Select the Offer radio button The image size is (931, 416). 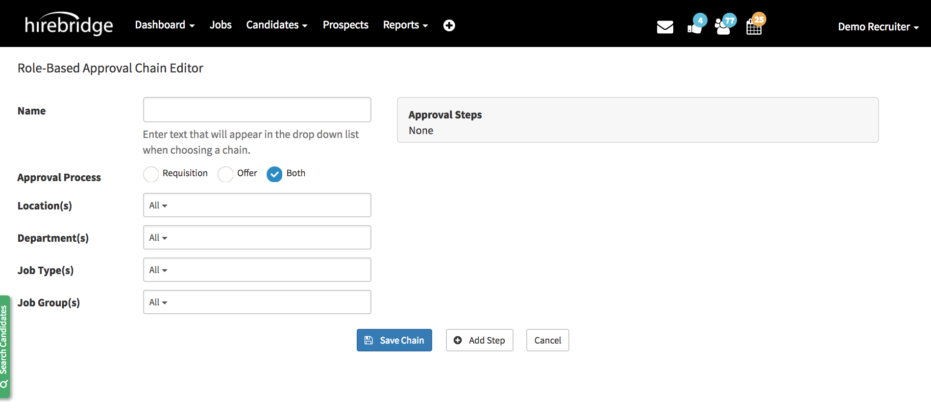tap(225, 174)
